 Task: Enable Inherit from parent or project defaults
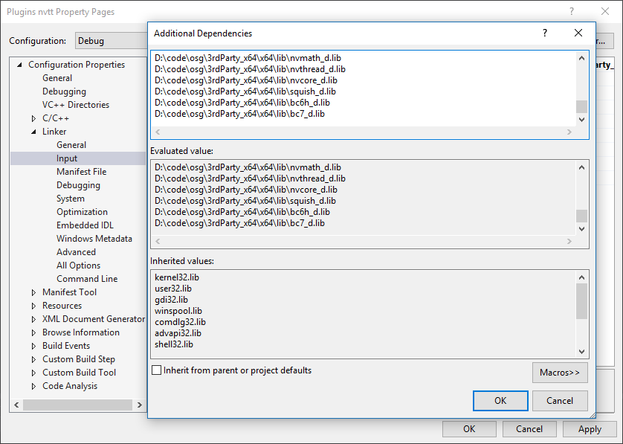pyautogui.click(x=157, y=370)
